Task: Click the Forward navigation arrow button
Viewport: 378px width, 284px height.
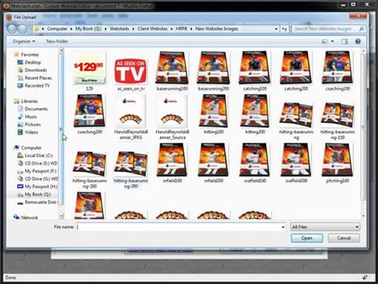Action: (x=22, y=28)
